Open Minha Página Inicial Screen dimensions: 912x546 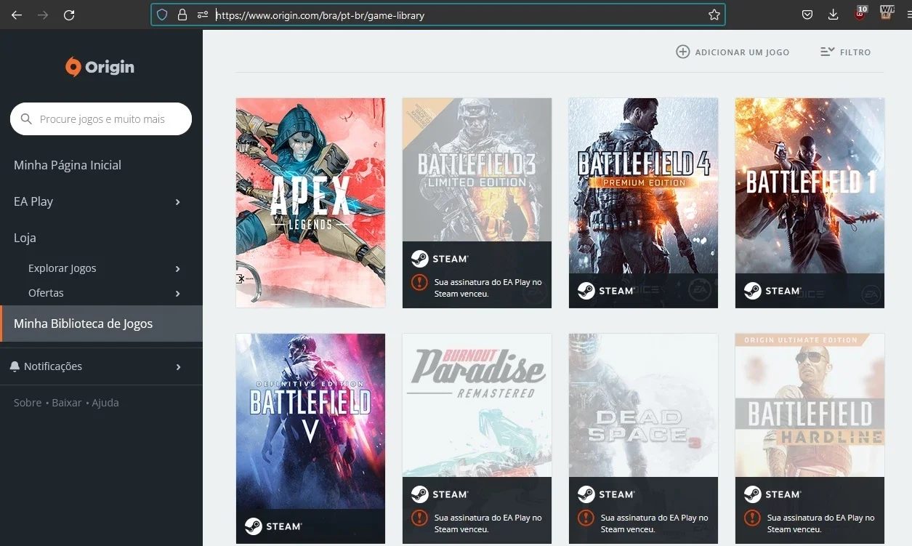coord(68,165)
